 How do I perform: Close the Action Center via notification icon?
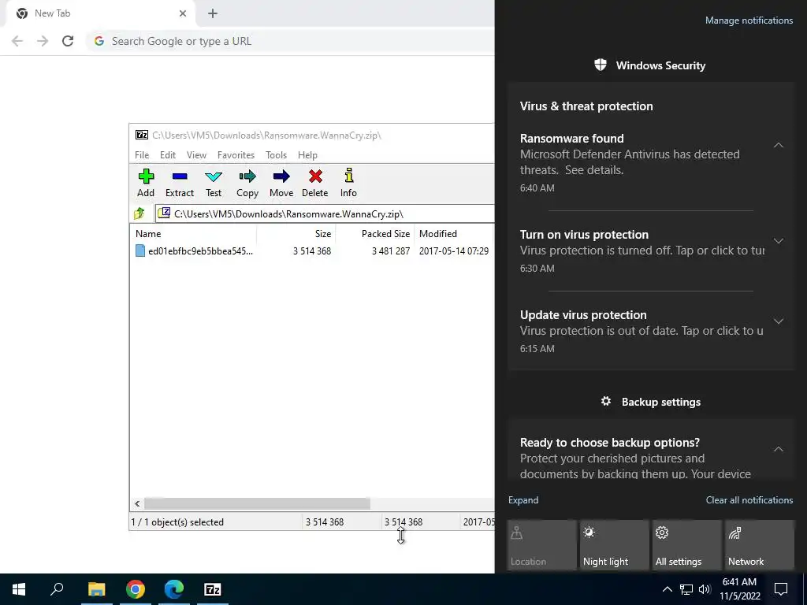click(x=781, y=589)
